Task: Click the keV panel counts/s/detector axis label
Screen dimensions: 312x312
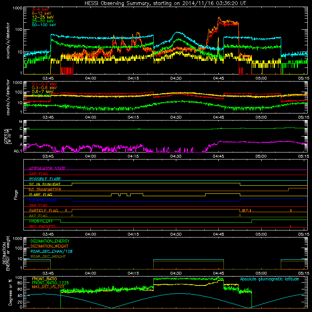Action: (8, 41)
